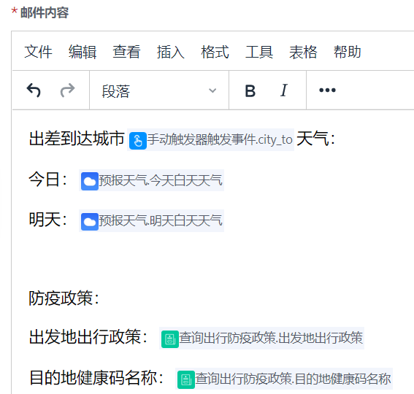Click the 天气： text after city tag

[315, 139]
